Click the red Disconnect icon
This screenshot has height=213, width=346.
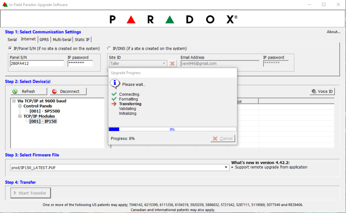54,91
